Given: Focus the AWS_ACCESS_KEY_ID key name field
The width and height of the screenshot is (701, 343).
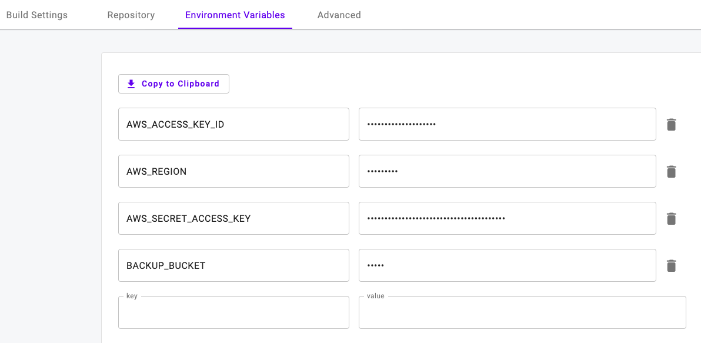Looking at the screenshot, I should pyautogui.click(x=233, y=124).
